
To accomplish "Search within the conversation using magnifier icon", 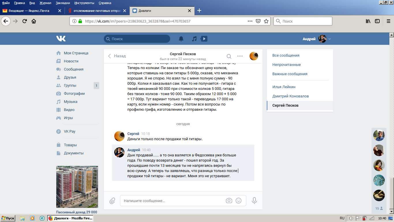I will (229, 56).
